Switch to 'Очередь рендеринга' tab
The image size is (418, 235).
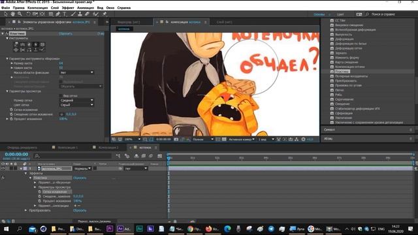click(22, 148)
